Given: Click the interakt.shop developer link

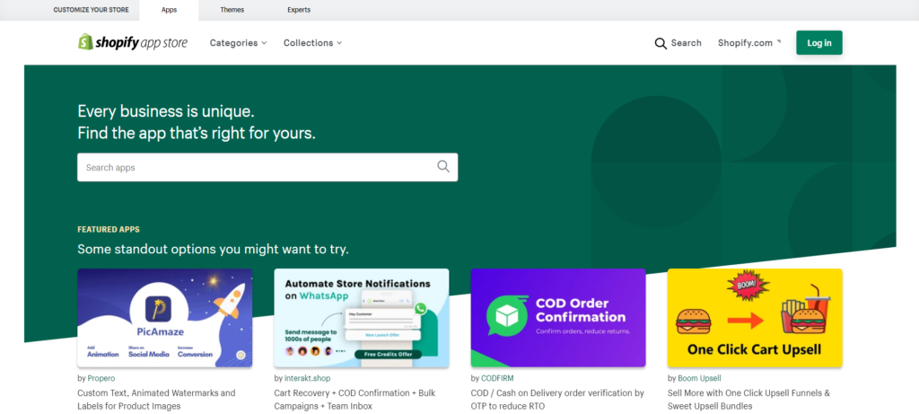Looking at the screenshot, I should 307,378.
